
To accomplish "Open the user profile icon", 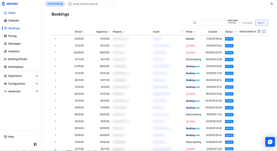I will click(x=272, y=4).
